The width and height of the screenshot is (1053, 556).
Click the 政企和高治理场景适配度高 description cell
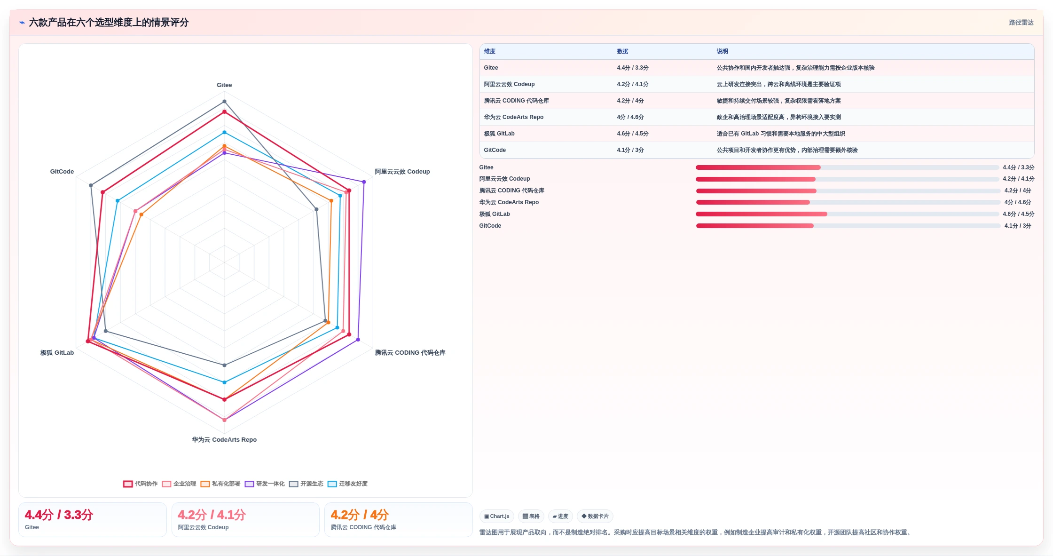(778, 117)
